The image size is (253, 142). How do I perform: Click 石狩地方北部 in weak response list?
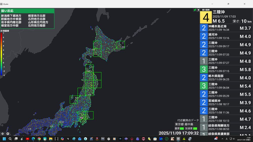coord(37,19)
